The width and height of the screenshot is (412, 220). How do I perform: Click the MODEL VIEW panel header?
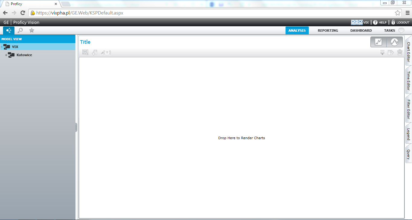click(x=38, y=39)
